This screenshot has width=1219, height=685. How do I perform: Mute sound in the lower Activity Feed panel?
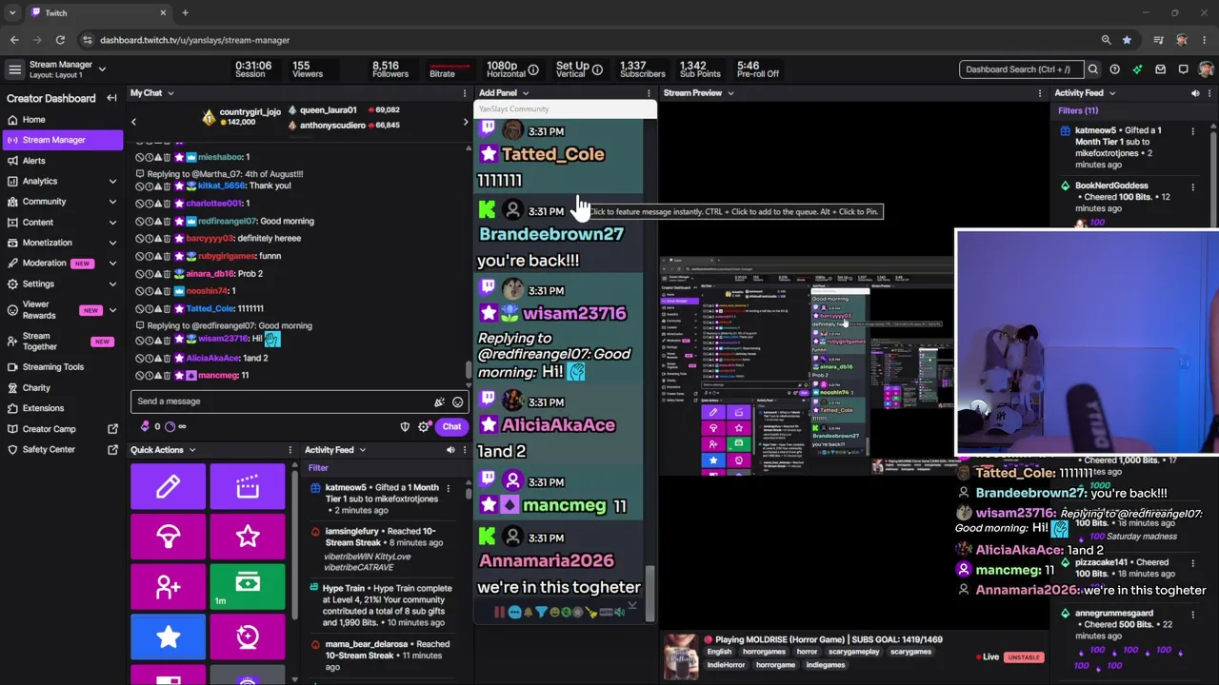[x=450, y=450]
